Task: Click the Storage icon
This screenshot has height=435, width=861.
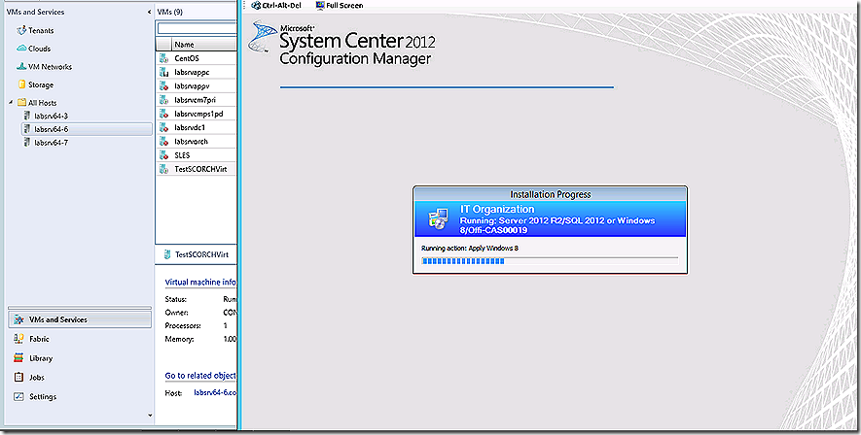Action: (21, 84)
